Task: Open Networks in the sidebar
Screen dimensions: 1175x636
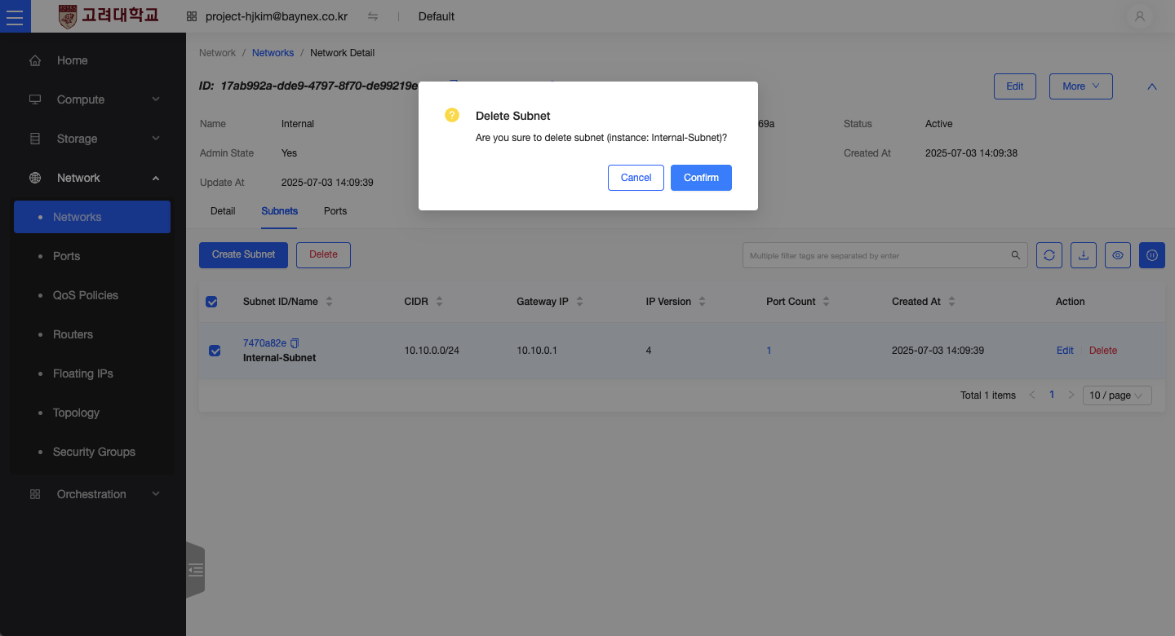Action: [92, 217]
